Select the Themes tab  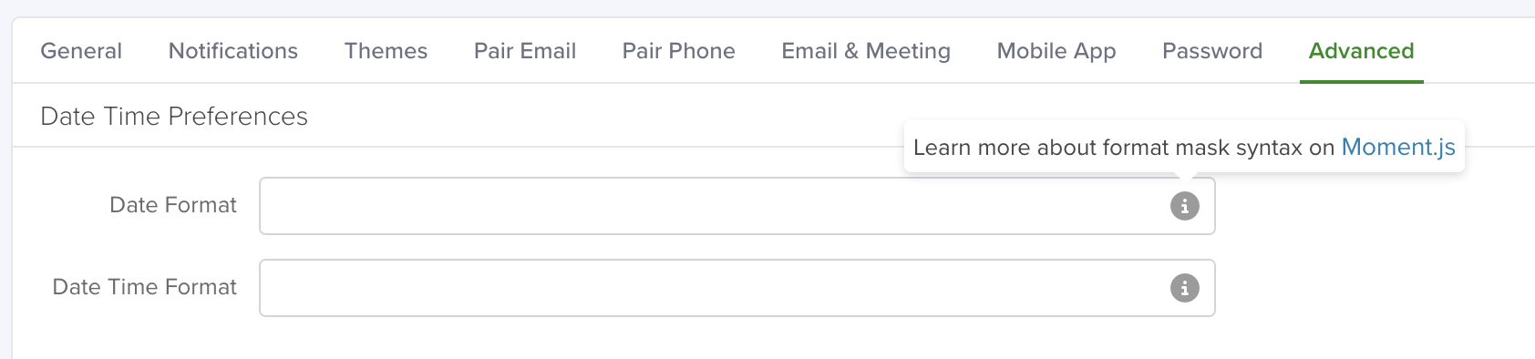point(386,51)
